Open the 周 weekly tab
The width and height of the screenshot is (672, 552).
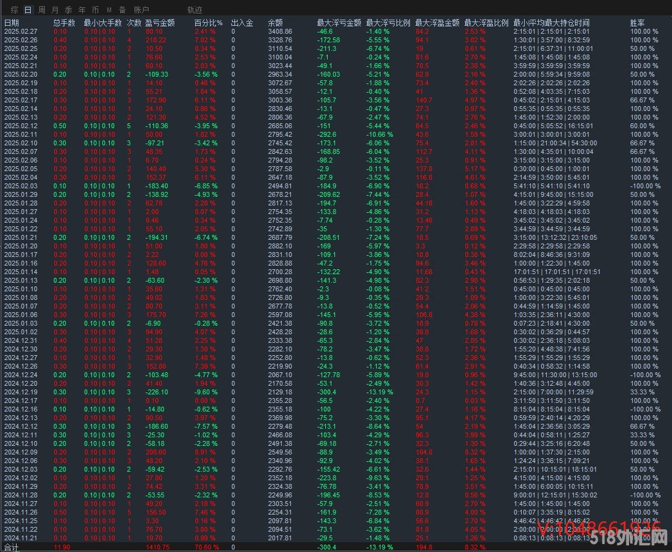pyautogui.click(x=41, y=10)
